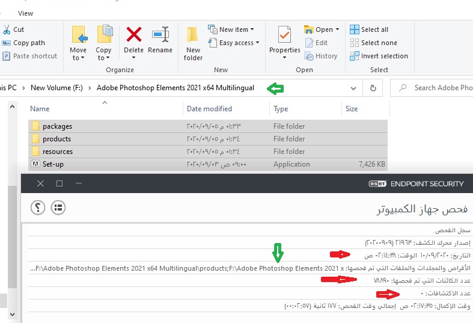Sort files by Date modified column header
The height and width of the screenshot is (323, 473).
209,109
